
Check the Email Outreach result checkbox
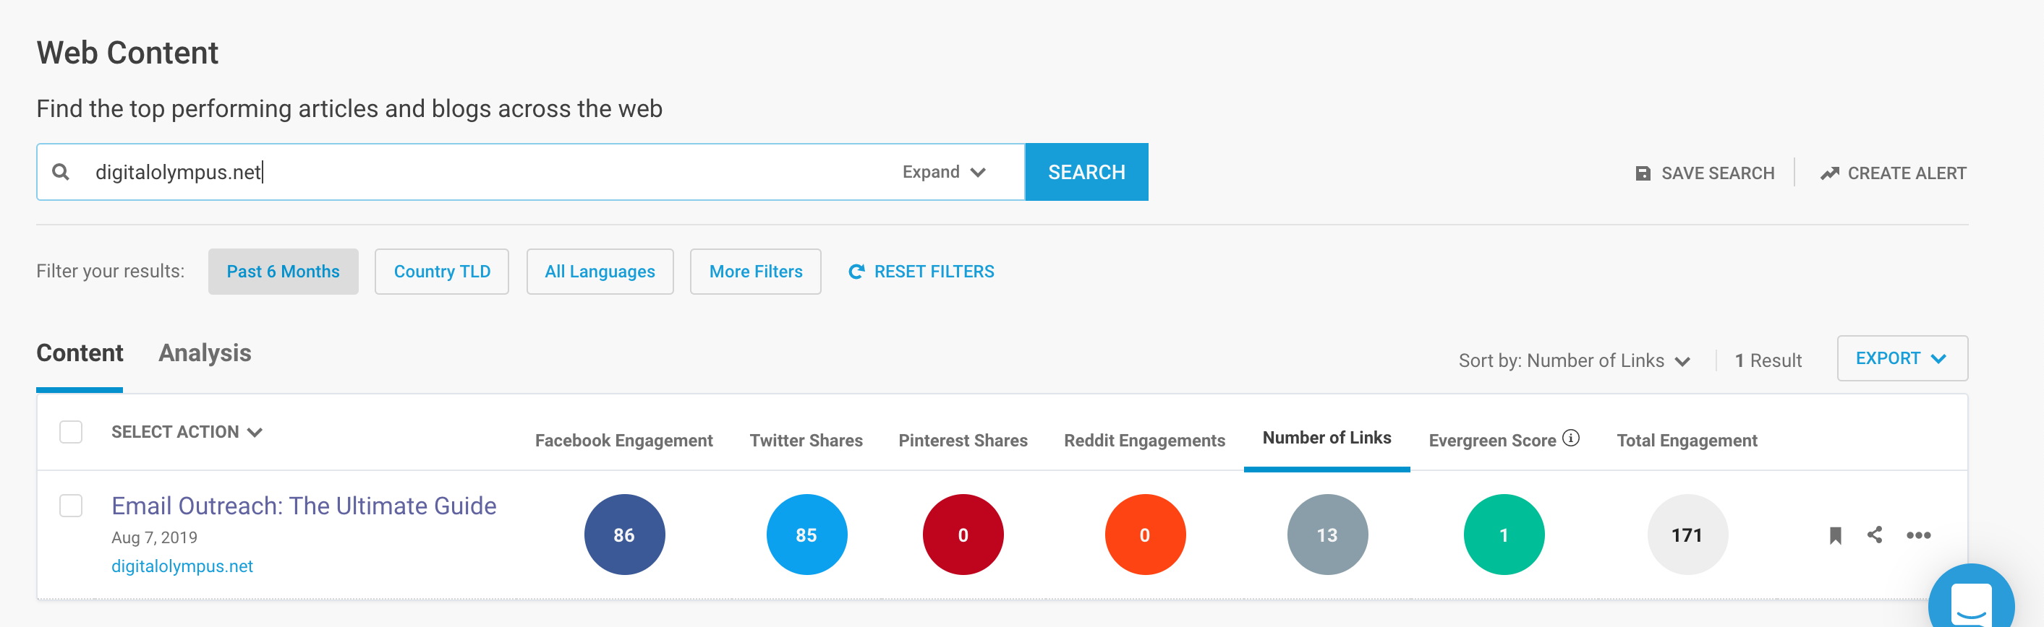(72, 506)
